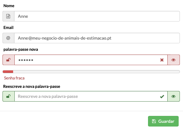Image resolution: width=183 pixels, height=129 pixels.
Task: Save changes with the Guardar button
Action: (163, 121)
